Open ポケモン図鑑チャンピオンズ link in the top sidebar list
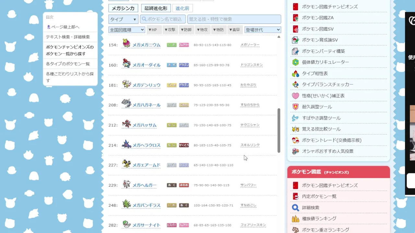Screen dimensions: 415x233 (330, 7)
